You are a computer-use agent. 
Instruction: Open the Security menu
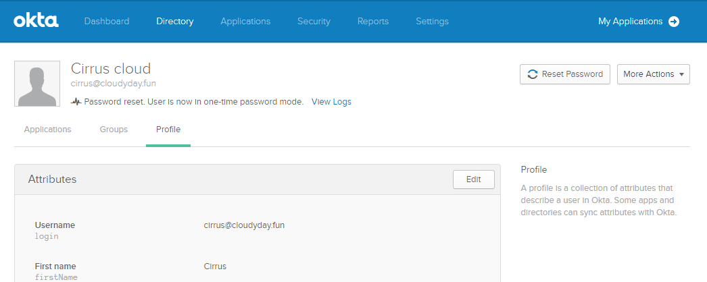314,21
